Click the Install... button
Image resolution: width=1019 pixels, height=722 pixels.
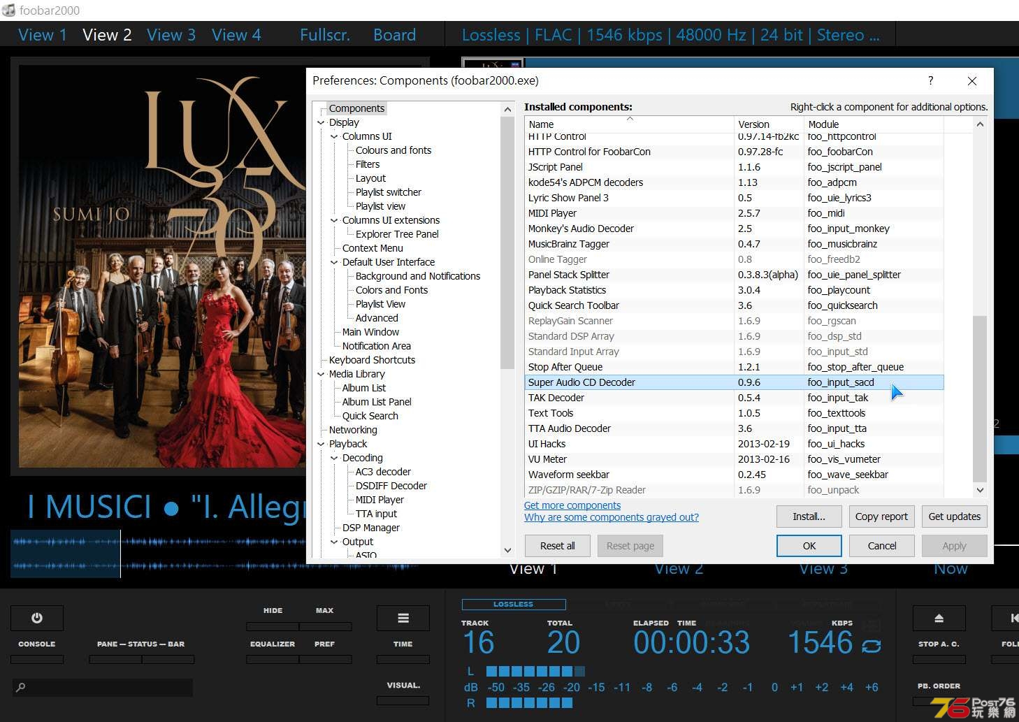(809, 517)
